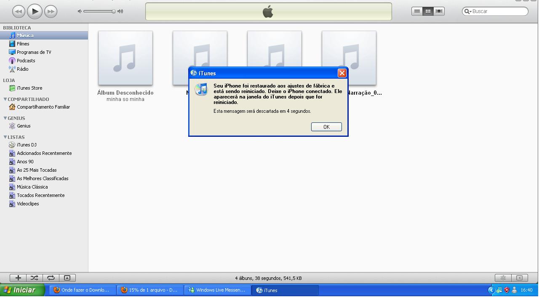Click the album count status text
Image resolution: width=539 pixels, height=303 pixels.
coord(268,278)
